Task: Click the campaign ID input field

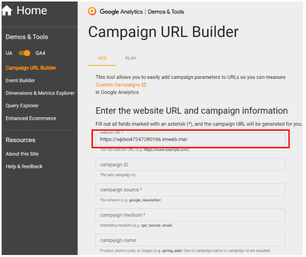Action: point(190,165)
